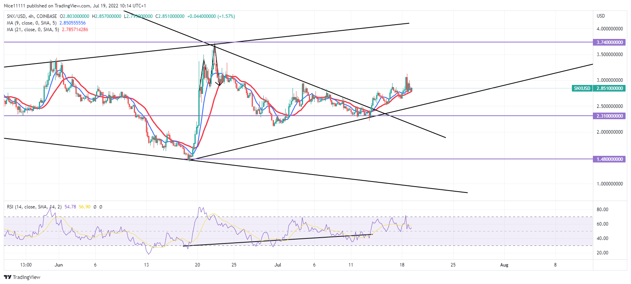Click the 20.00 RSI axis value
This screenshot has height=284, width=631.
click(x=602, y=253)
